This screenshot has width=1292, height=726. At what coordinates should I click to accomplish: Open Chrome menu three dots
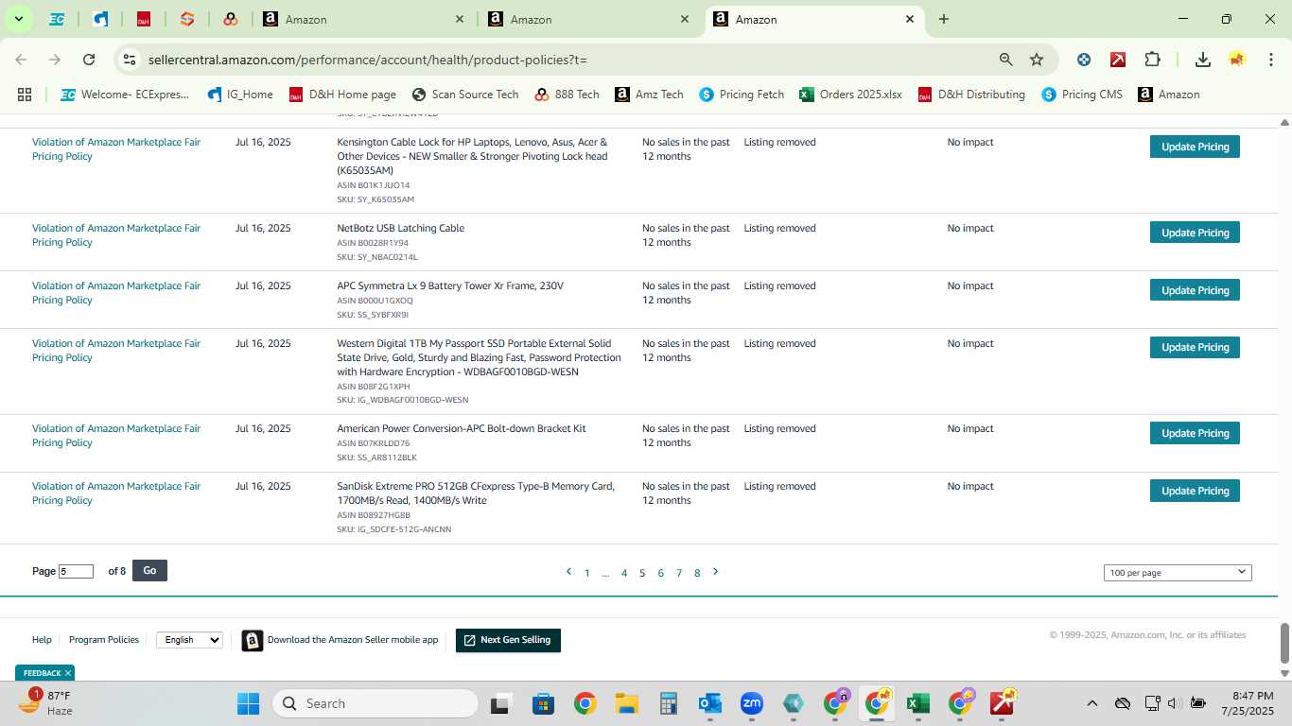(1269, 60)
